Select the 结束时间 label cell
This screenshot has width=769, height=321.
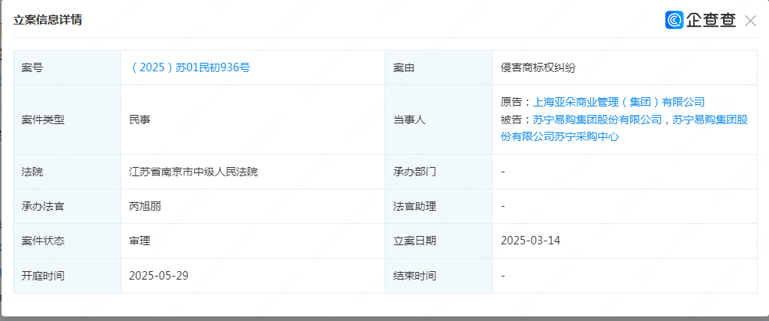pyautogui.click(x=438, y=276)
